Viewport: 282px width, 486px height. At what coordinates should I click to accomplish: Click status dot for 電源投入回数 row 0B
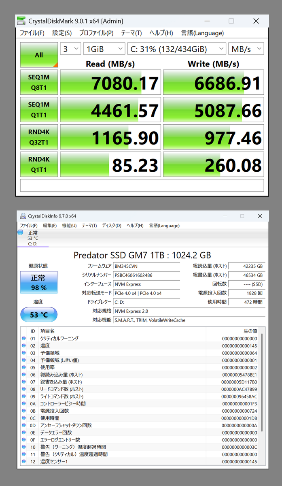tap(23, 411)
